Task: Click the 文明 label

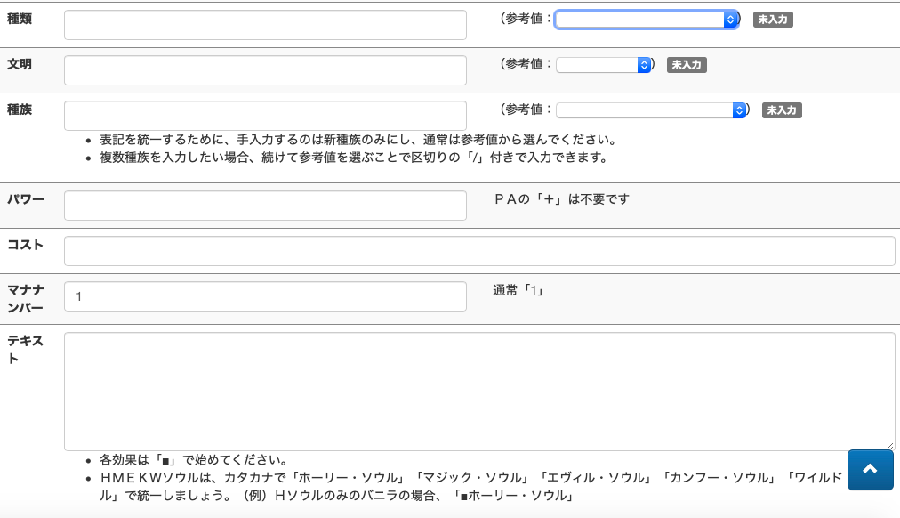Action: coord(20,64)
